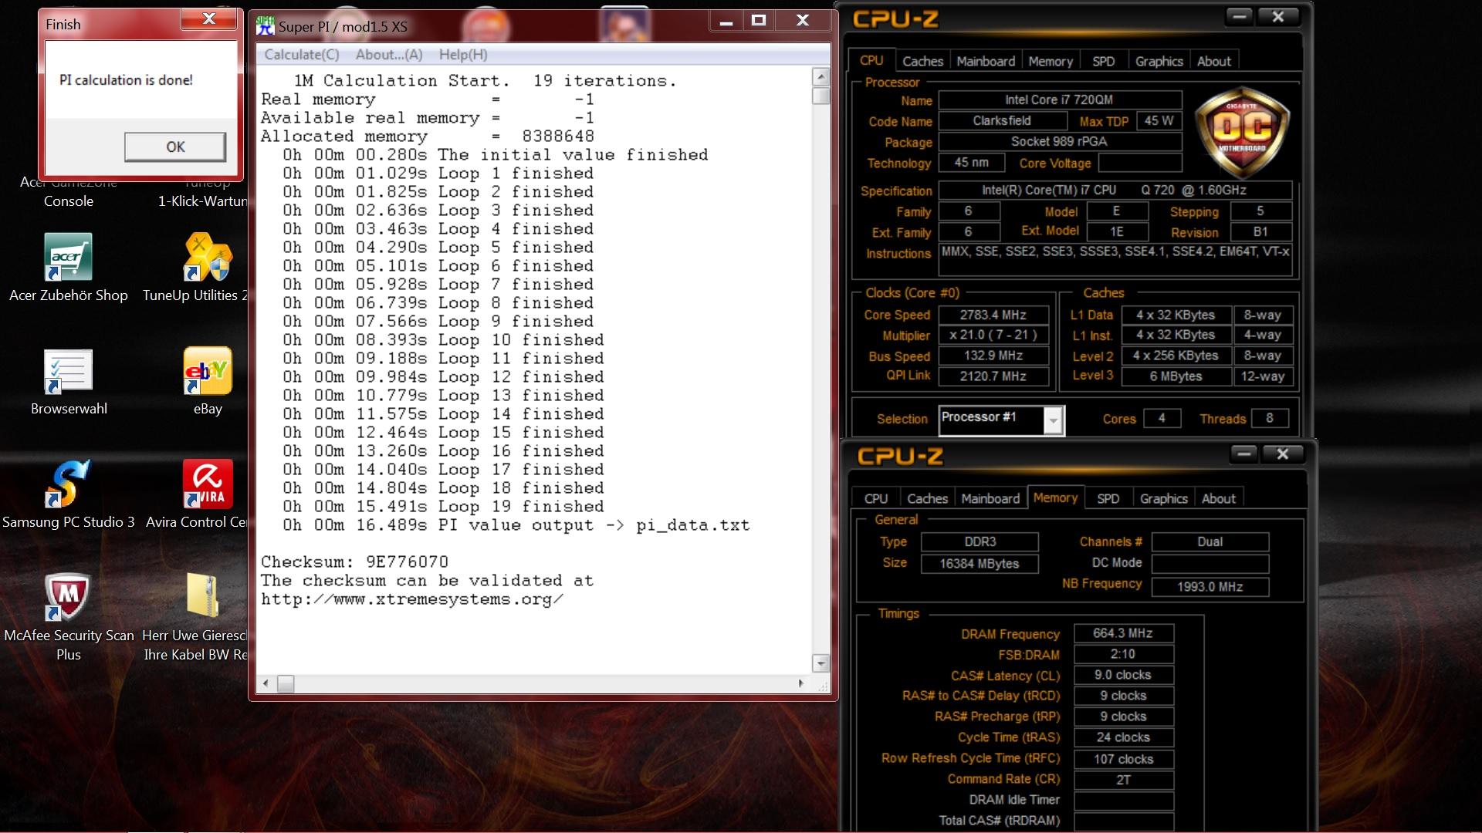Switch to Caches tab in lower CPU-Z
This screenshot has height=833, width=1482.
pos(927,498)
